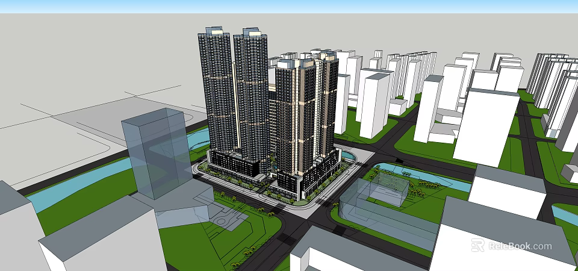Click the circular driveway outline on lawn

click(x=222, y=221)
